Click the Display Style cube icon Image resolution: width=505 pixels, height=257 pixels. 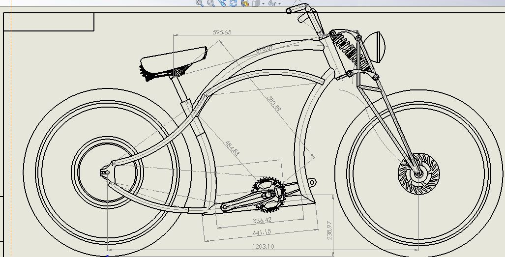pos(256,3)
